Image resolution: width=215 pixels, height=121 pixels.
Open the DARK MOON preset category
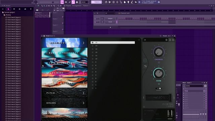(x=64, y=43)
